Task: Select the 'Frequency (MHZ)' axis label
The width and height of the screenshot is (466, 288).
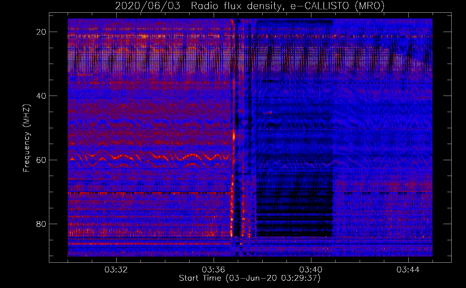Action: click(x=26, y=138)
